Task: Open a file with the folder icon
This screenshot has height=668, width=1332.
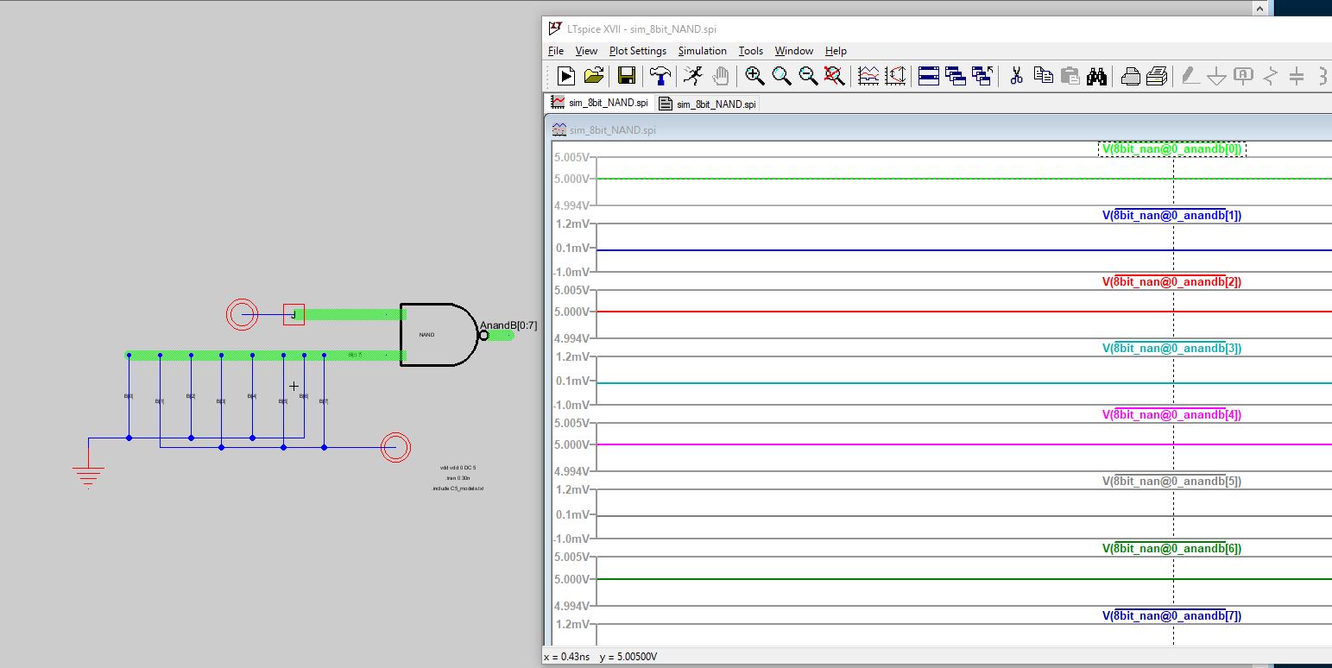Action: click(594, 76)
